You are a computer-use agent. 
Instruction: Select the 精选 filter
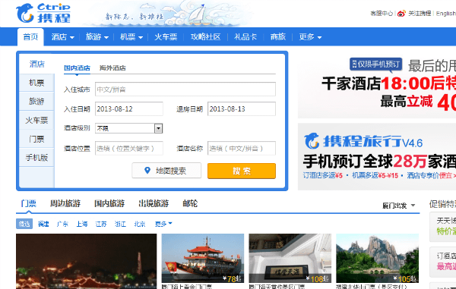pos(24,224)
